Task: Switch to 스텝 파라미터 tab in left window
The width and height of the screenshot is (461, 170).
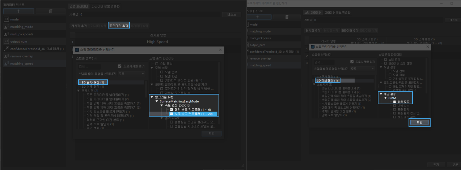Action: 79,6
